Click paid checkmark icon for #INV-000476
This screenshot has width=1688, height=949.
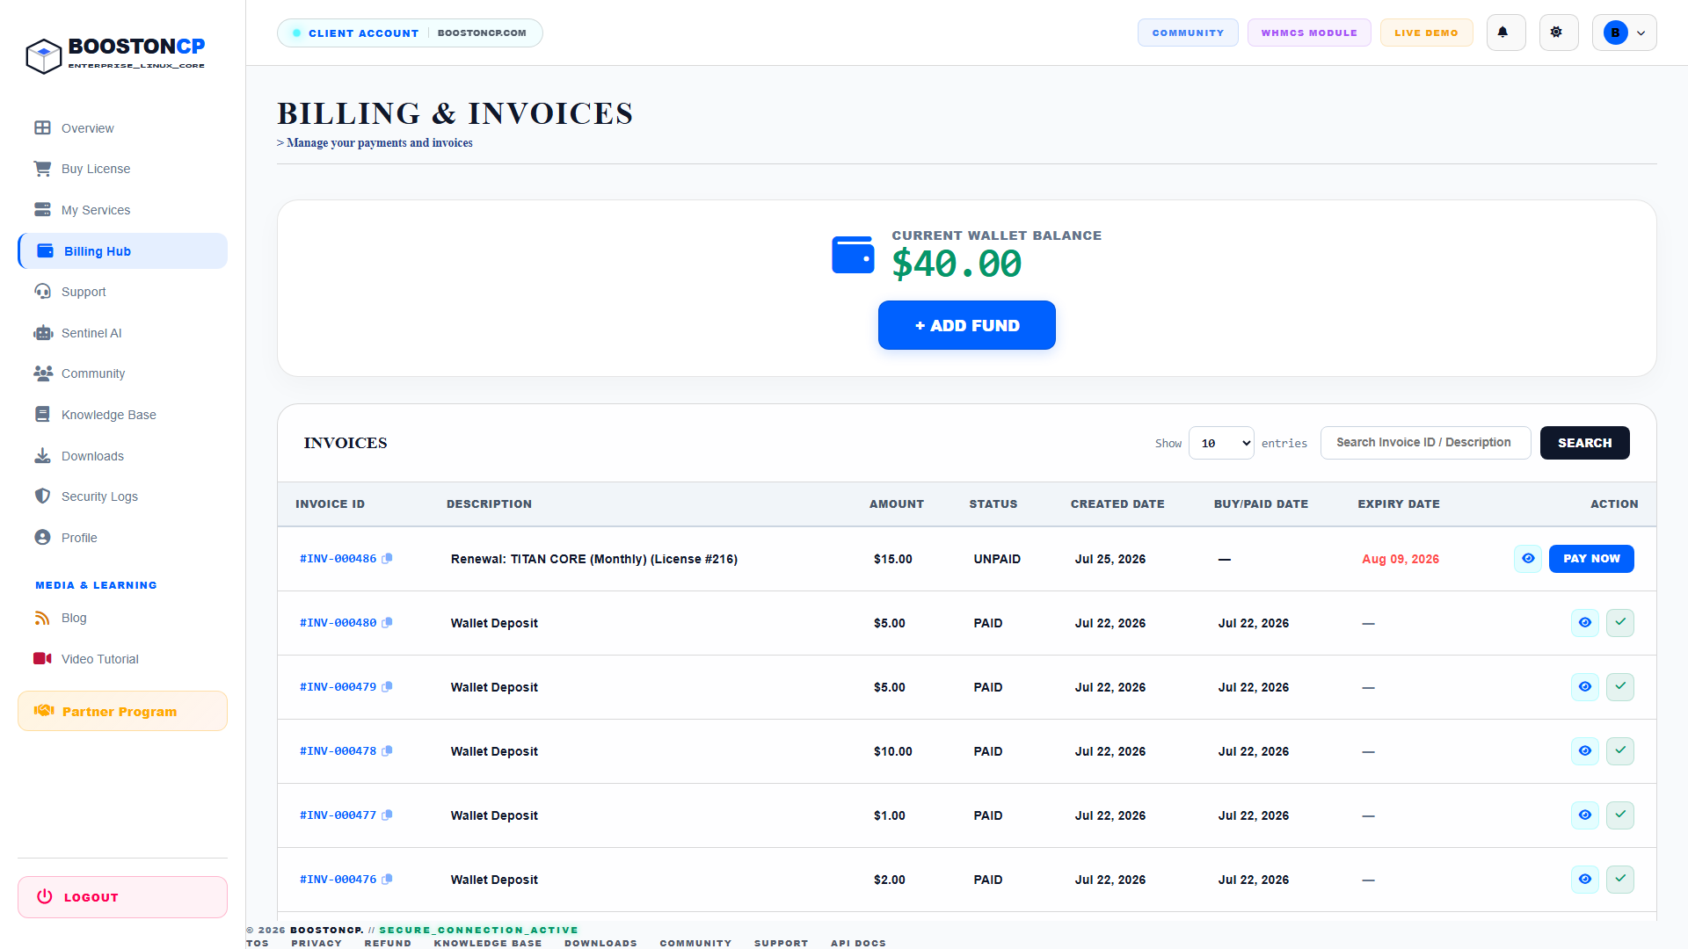point(1619,880)
